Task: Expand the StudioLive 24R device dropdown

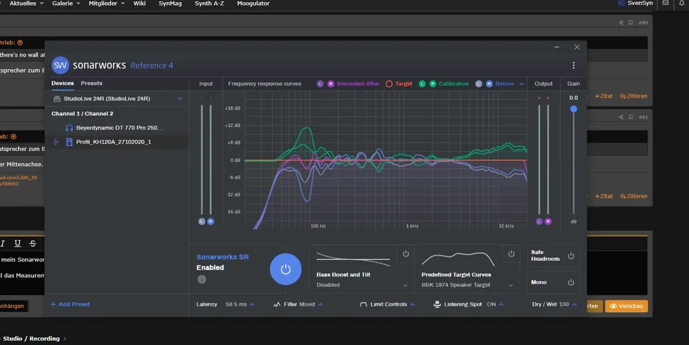Action: coord(180,99)
